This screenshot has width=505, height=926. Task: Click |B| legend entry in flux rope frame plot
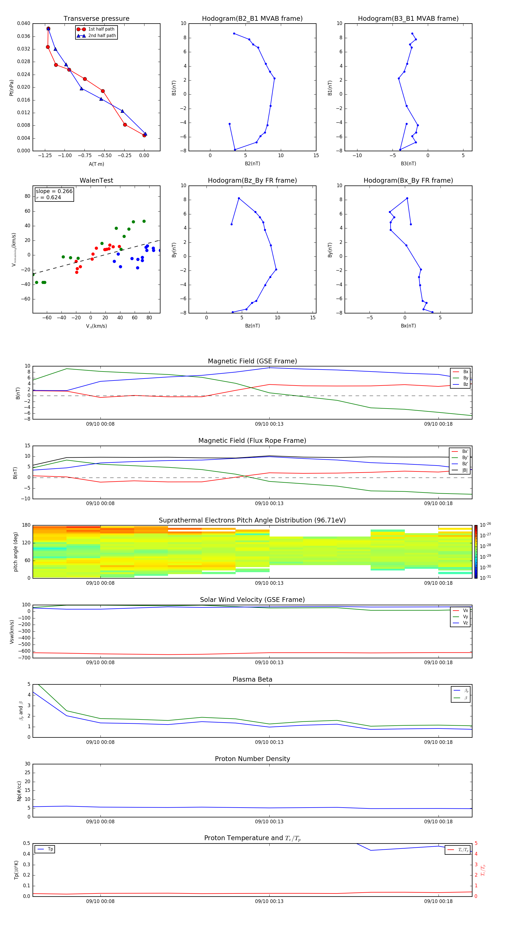click(460, 470)
